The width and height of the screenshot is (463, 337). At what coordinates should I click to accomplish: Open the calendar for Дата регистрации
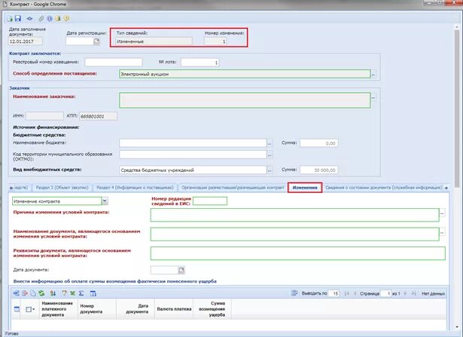click(96, 41)
